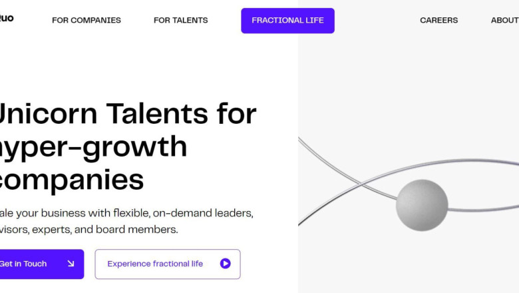Click the gray sphere graphic
Screen dimensions: 519x293
click(x=422, y=205)
